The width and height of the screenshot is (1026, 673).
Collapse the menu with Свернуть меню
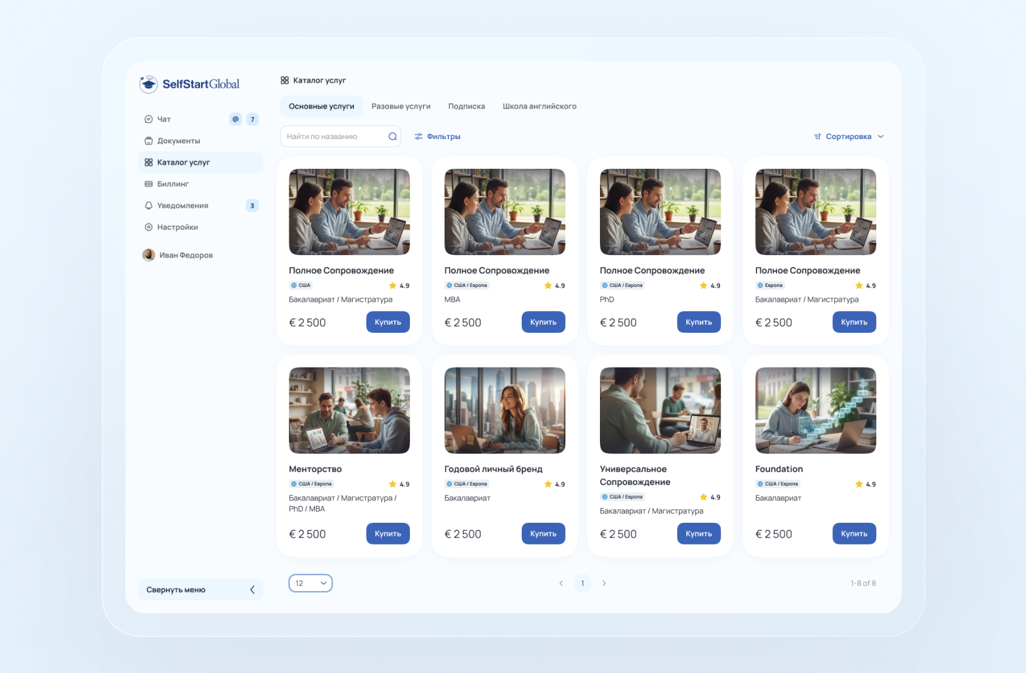200,590
